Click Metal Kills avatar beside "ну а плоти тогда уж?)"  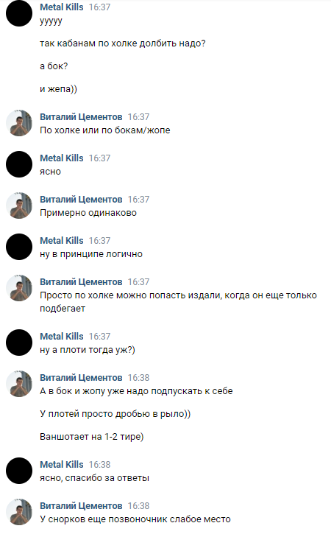(x=19, y=343)
